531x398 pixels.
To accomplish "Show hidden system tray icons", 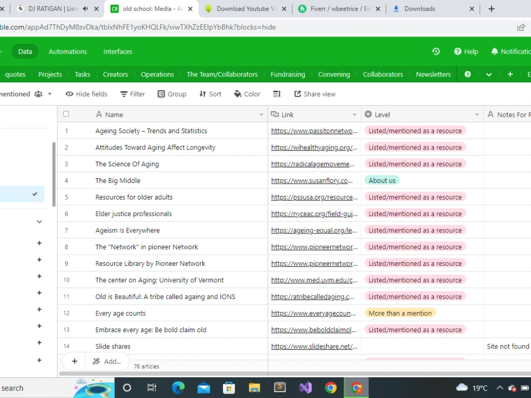I will tap(500, 388).
